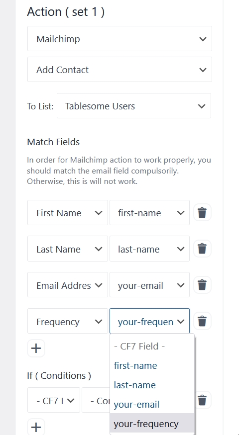Open the Frequency Mailchimp field dropdown

(68, 321)
